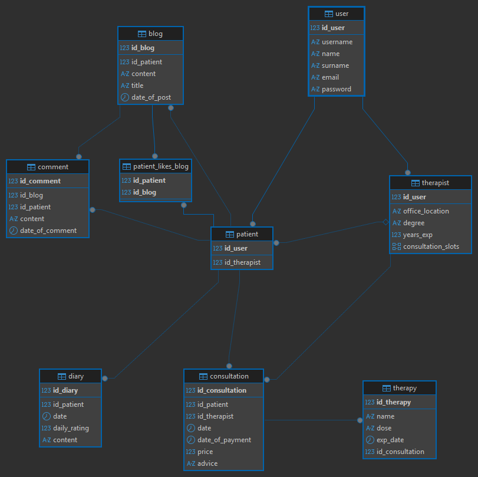
Task: Click the table icon in the therapy header
Action: (x=387, y=389)
